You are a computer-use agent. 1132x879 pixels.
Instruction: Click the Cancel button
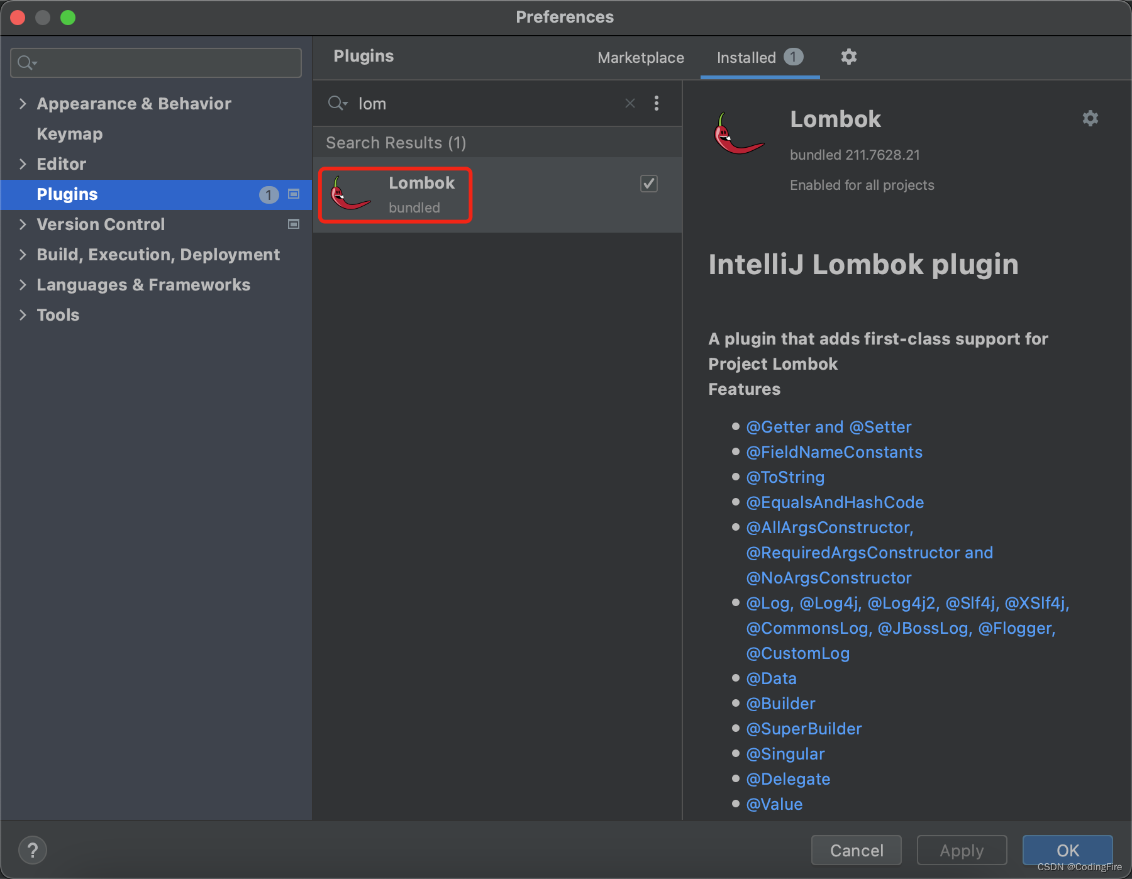(x=856, y=850)
